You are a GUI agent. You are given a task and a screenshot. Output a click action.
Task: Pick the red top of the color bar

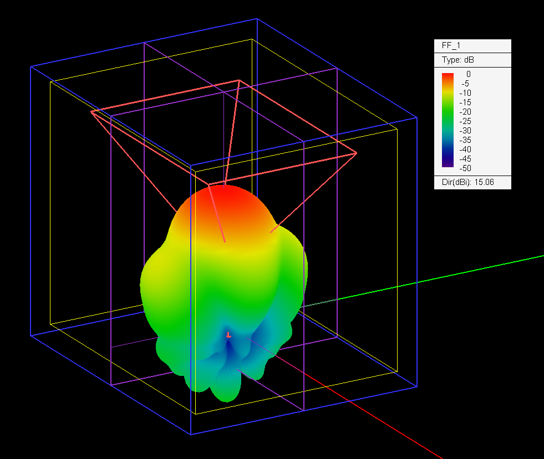(448, 75)
